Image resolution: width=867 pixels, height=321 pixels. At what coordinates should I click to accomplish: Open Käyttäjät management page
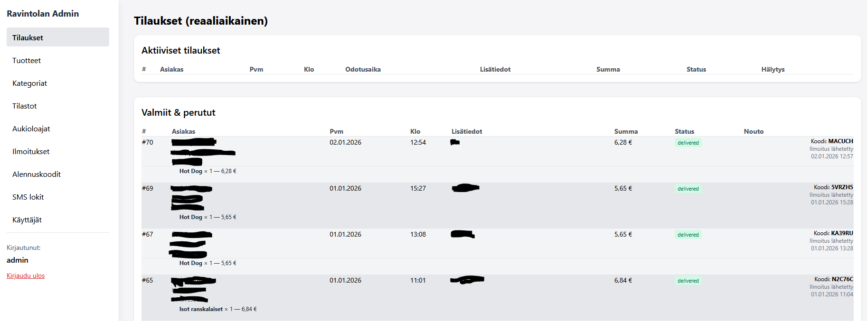[27, 220]
